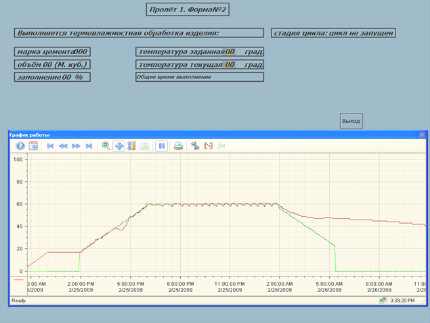Close the График работы window

coord(423,135)
